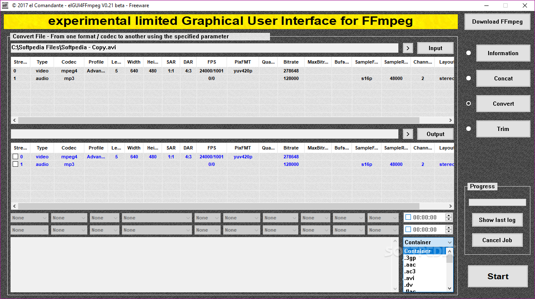Screen dimensions: 535x299
Task: Open the first None dropdown in bottom row
Action: pyautogui.click(x=30, y=230)
